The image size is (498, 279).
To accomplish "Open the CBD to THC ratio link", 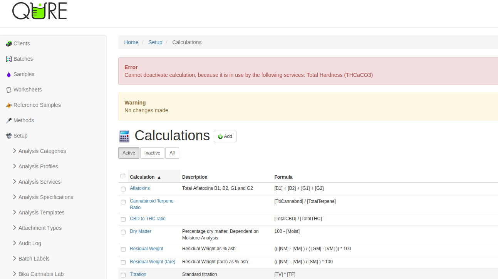I will (x=148, y=219).
